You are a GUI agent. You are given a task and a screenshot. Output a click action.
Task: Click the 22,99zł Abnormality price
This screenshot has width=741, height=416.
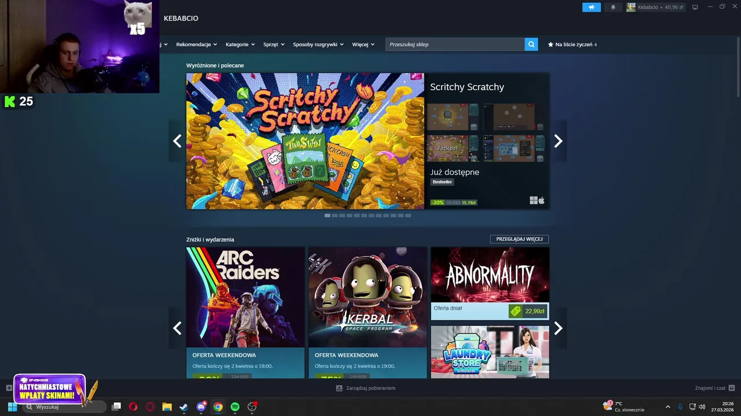point(534,311)
